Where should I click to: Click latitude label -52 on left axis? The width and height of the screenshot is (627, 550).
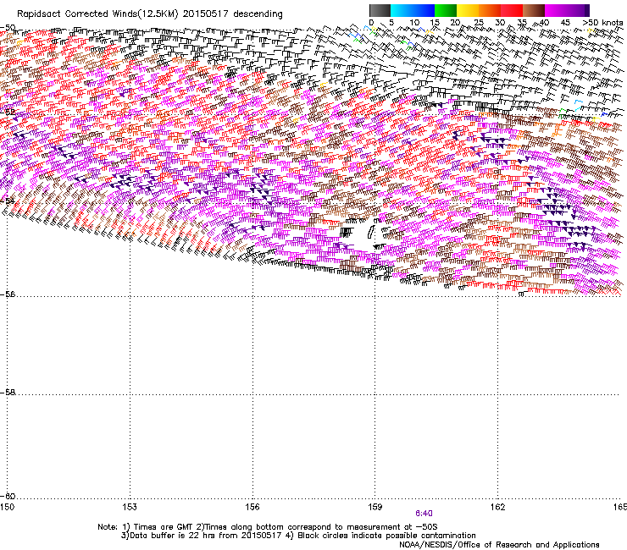click(x=8, y=112)
